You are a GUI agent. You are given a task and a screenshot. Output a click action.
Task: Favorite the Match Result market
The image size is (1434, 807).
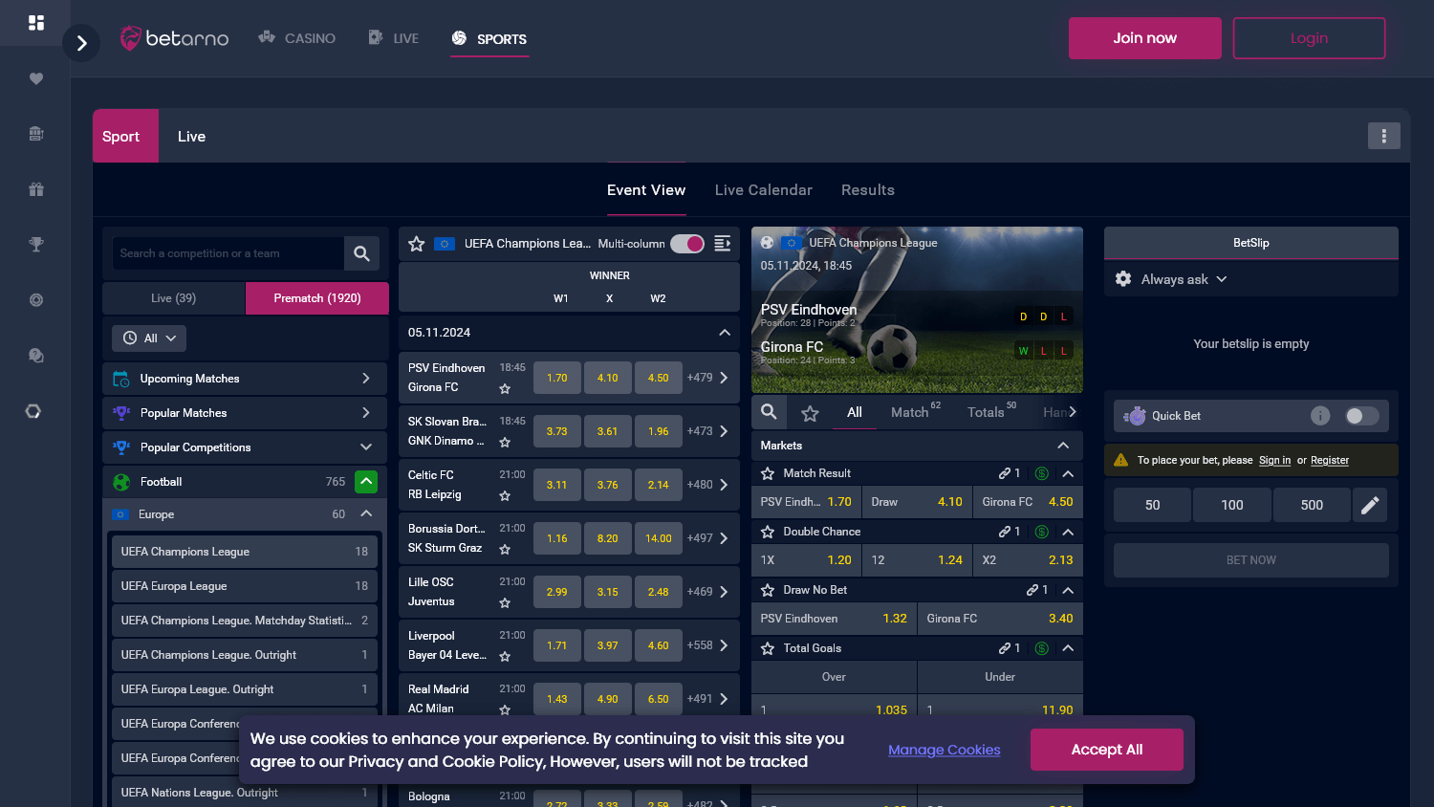click(x=767, y=473)
